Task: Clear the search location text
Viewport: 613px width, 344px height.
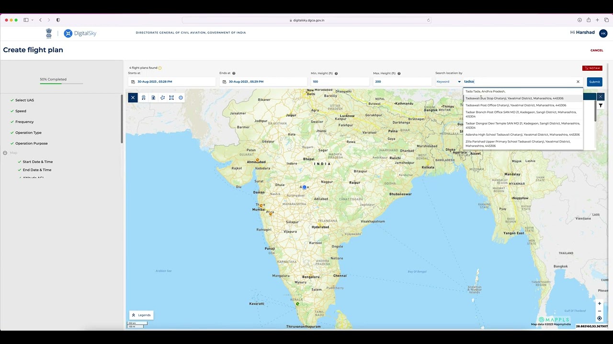Action: click(x=578, y=82)
